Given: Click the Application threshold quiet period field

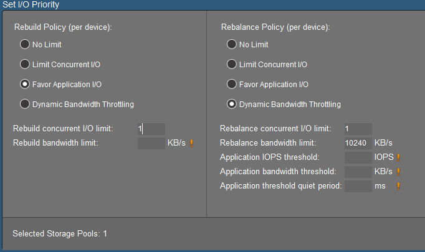Looking at the screenshot, I should [x=358, y=186].
